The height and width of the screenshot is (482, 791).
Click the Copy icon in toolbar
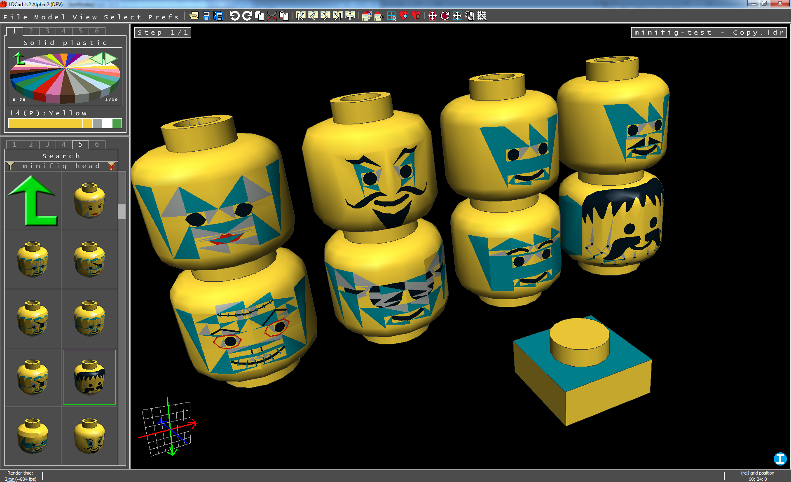pyautogui.click(x=259, y=16)
